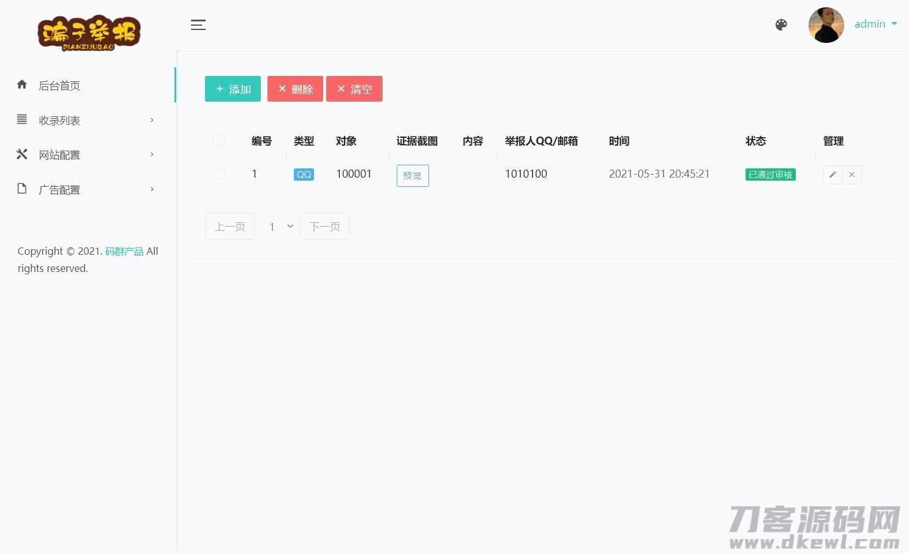Screen dimensions: 909x553
Task: Select 后台首页 in the sidebar
Action: pyautogui.click(x=59, y=86)
